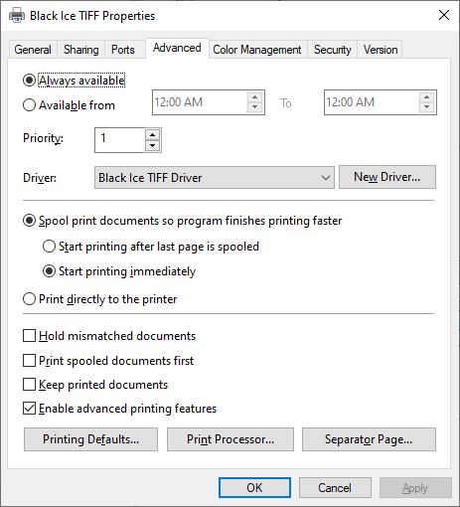
Task: Enable Hold mismatched documents checkbox
Action: click(x=29, y=335)
